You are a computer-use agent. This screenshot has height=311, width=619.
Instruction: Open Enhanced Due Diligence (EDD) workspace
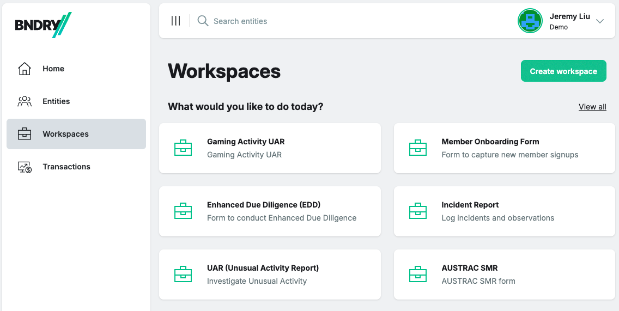pos(270,211)
